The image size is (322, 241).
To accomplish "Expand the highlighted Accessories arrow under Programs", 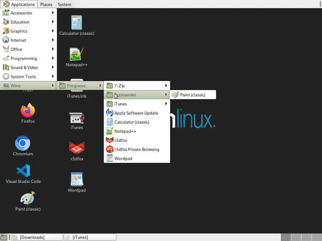I will pos(166,95).
